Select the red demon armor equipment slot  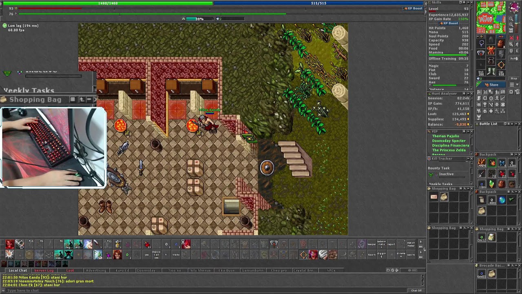[491, 50]
